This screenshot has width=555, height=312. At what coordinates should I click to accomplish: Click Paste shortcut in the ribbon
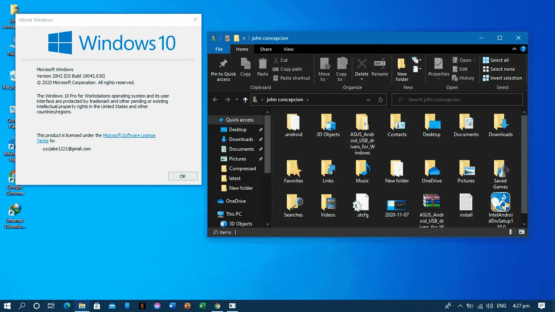[291, 78]
